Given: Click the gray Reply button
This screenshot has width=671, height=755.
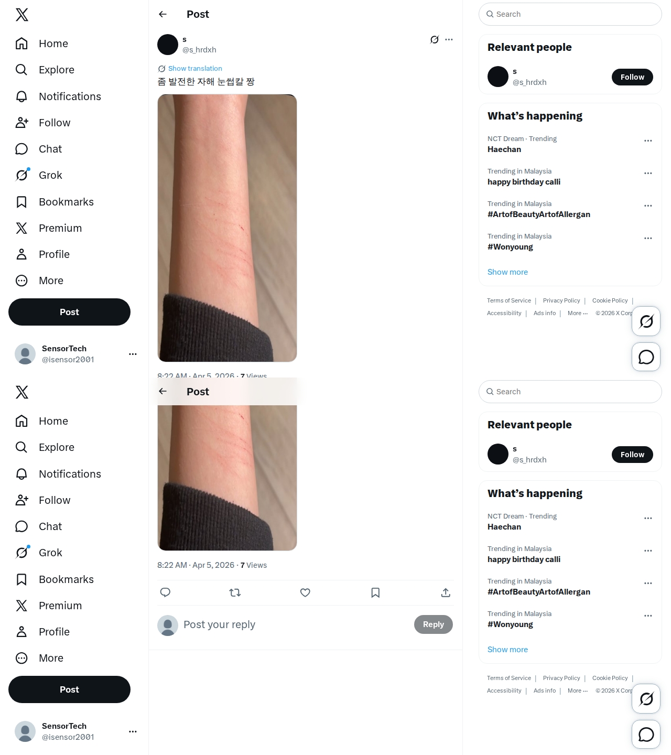Looking at the screenshot, I should click(x=434, y=624).
